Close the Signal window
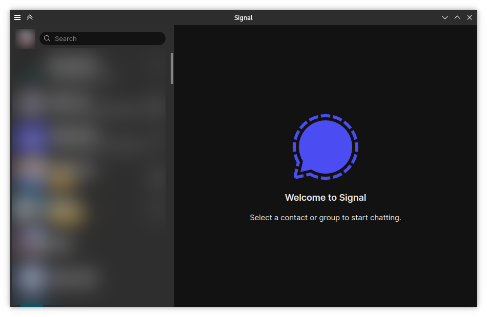487x317 pixels. (x=470, y=18)
